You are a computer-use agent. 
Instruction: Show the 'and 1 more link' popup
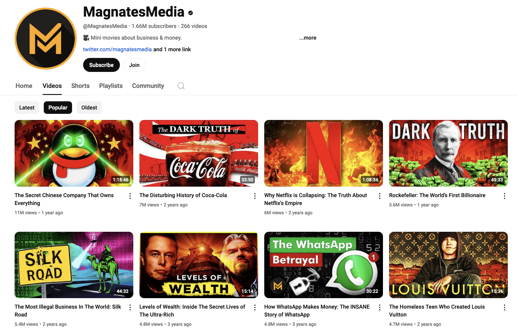[x=172, y=49]
